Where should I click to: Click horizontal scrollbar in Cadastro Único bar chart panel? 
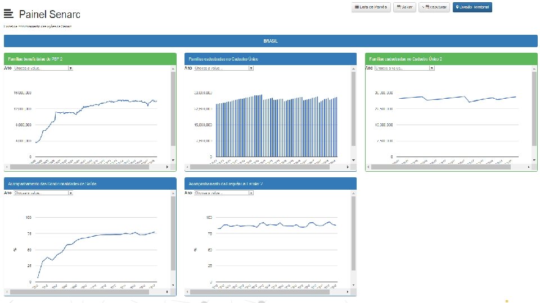[260, 167]
